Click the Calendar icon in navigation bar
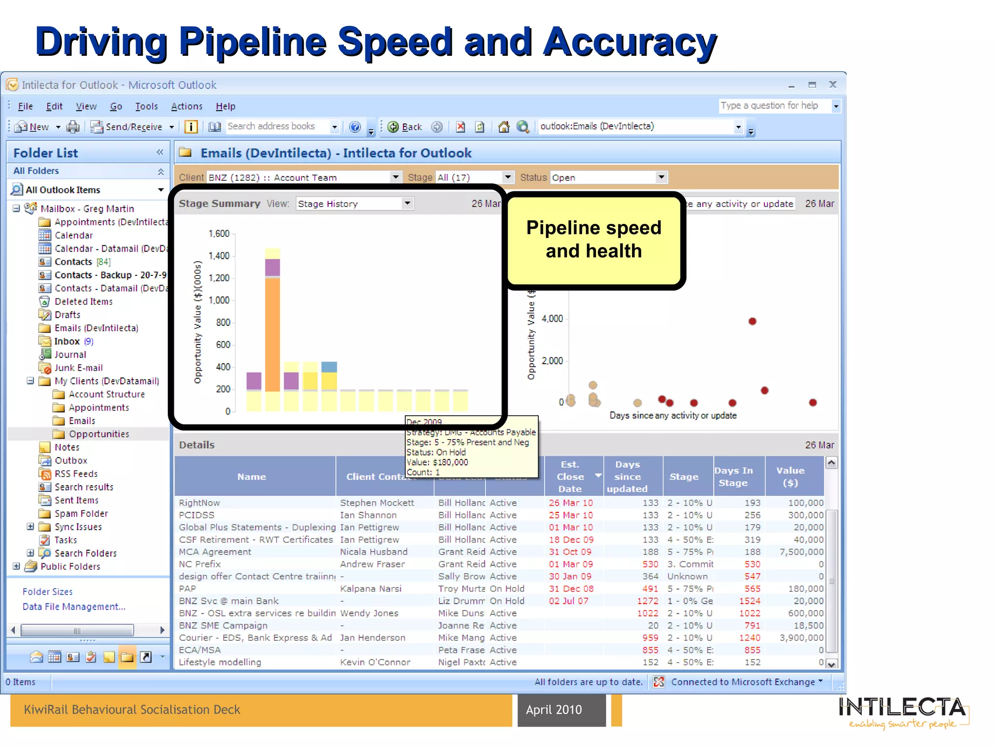 54,657
